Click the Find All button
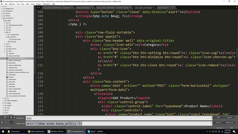Viewport: 238px width, 134px height. (218, 122)
